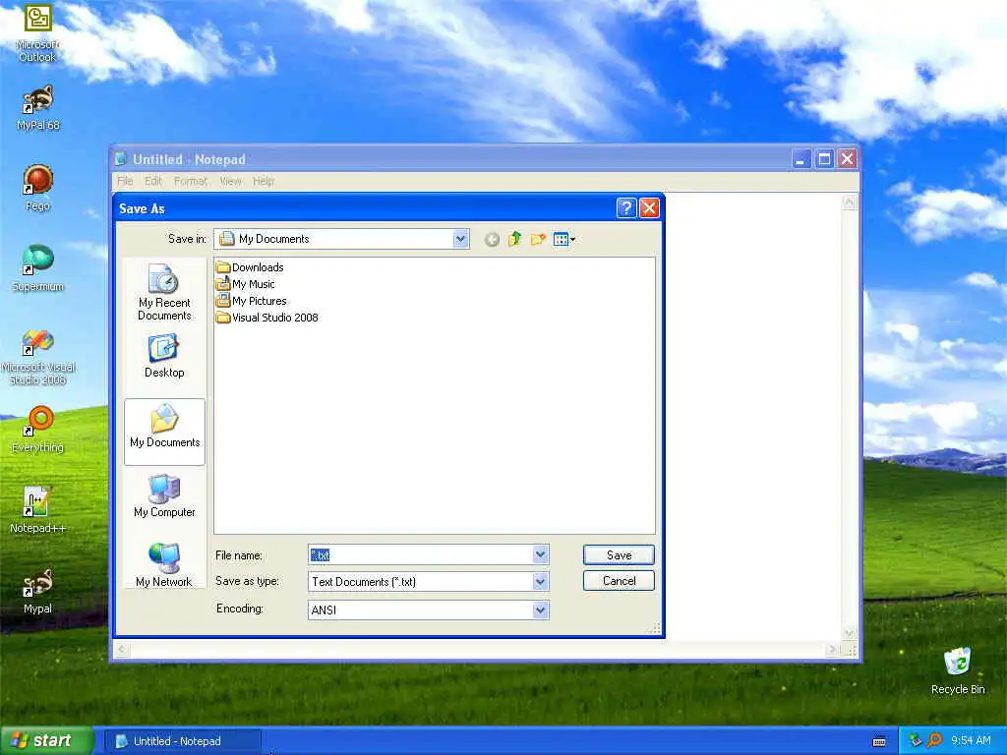Select the Mypal desktop shortcut

(37, 591)
